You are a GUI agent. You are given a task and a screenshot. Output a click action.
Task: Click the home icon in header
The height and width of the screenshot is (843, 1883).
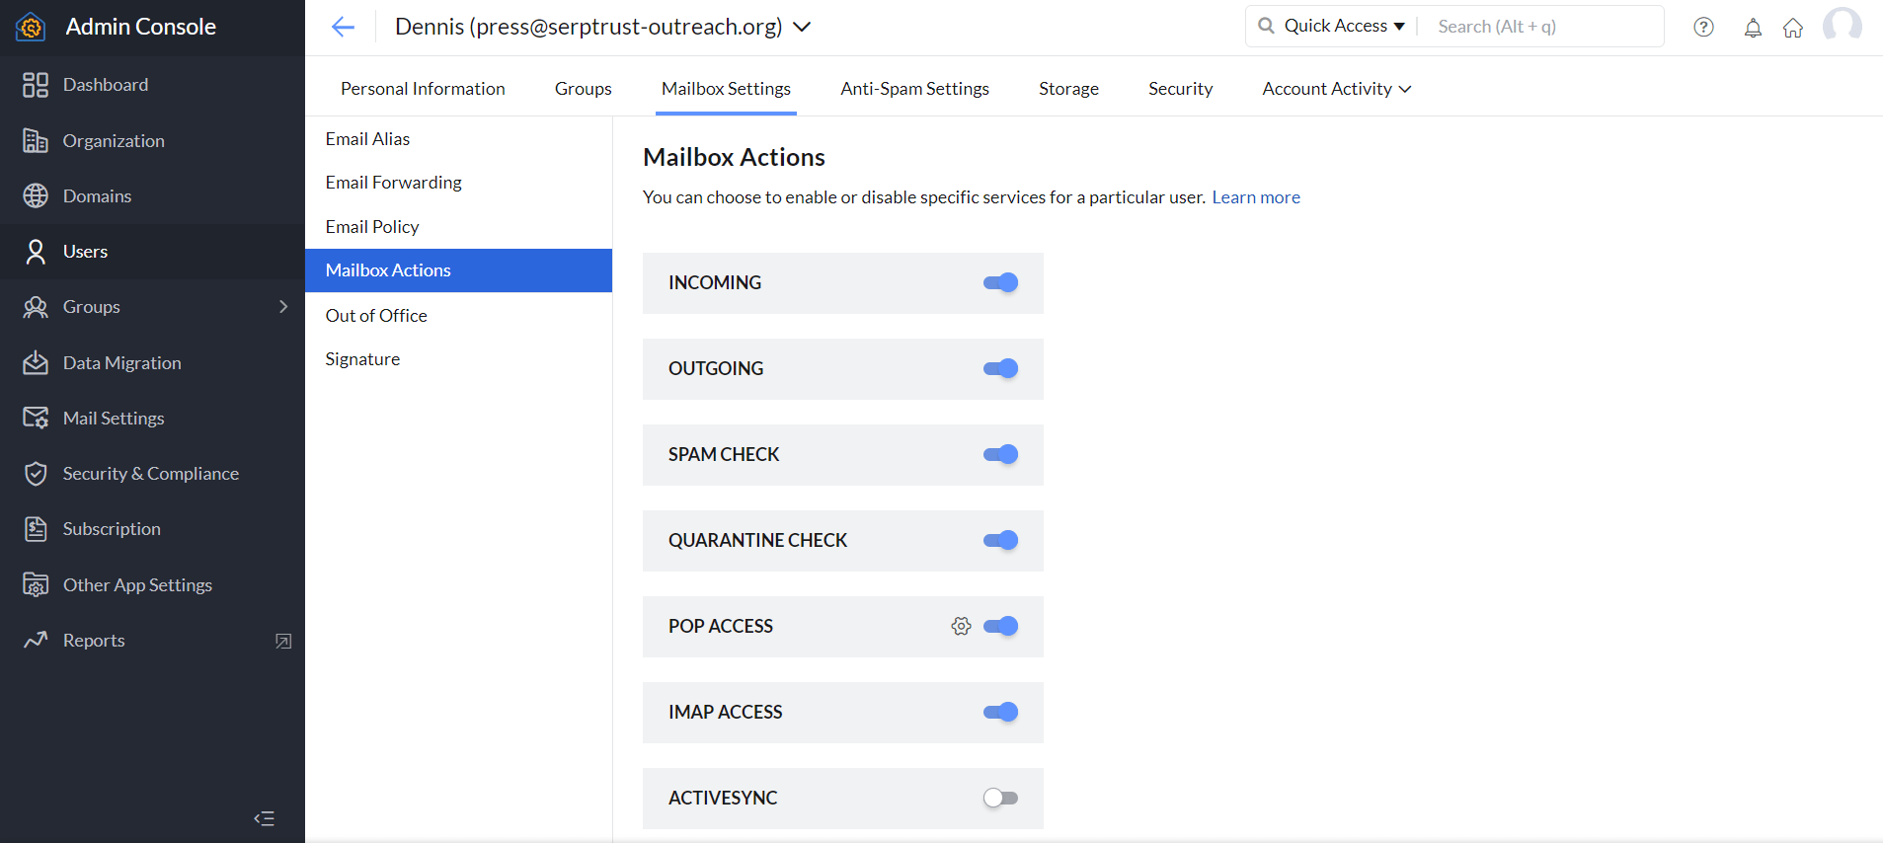coord(1793,28)
